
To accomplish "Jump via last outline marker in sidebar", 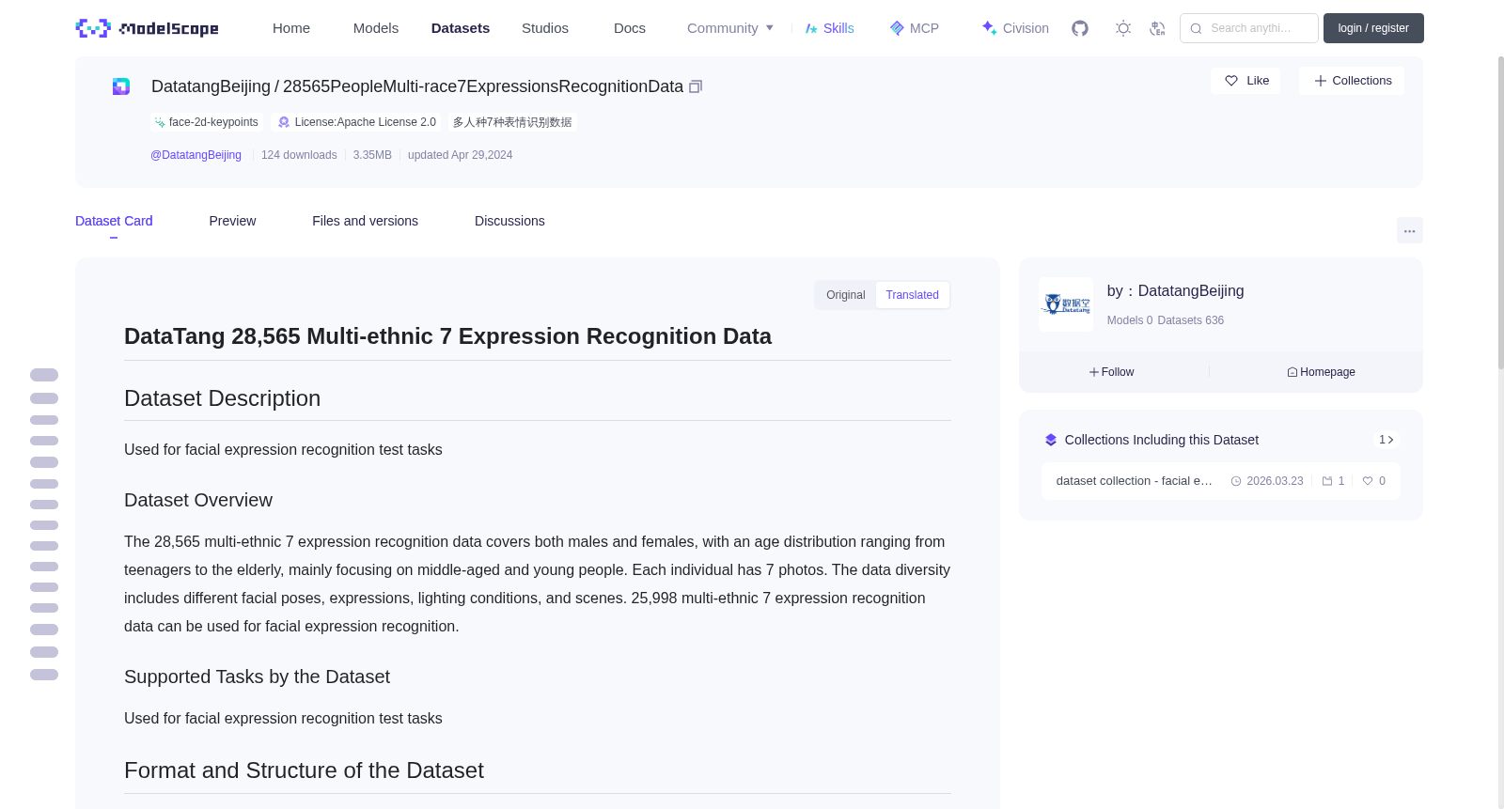I will pyautogui.click(x=44, y=675).
